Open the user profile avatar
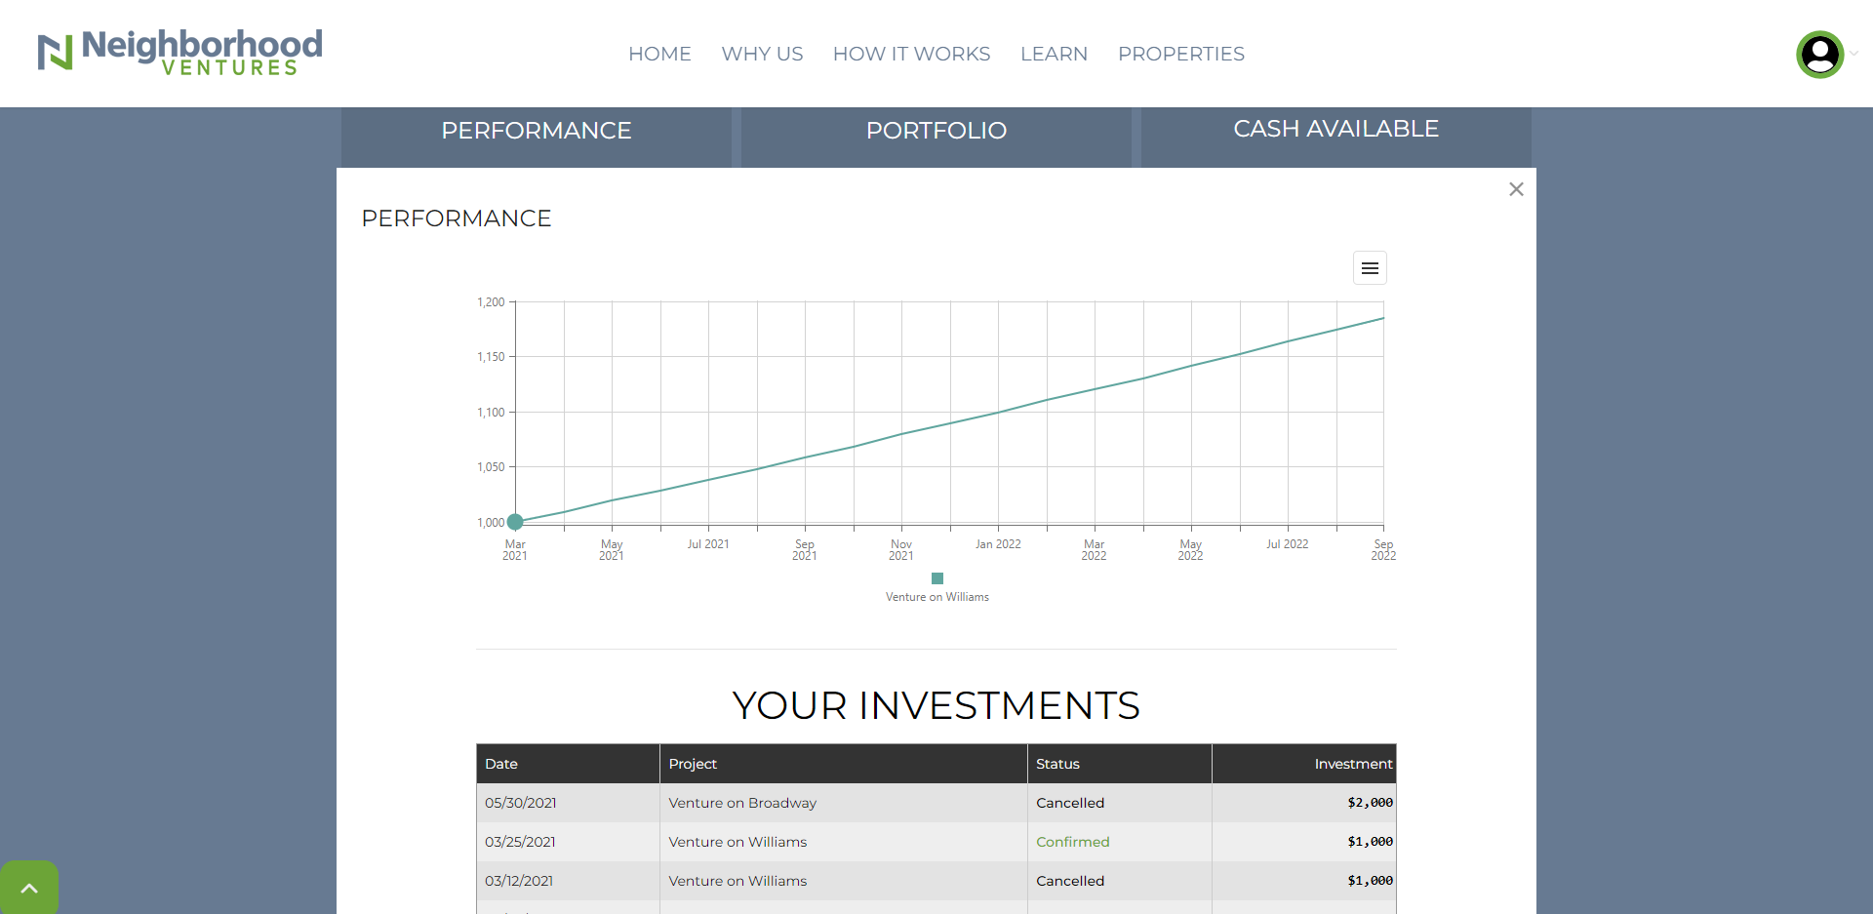 (1819, 55)
